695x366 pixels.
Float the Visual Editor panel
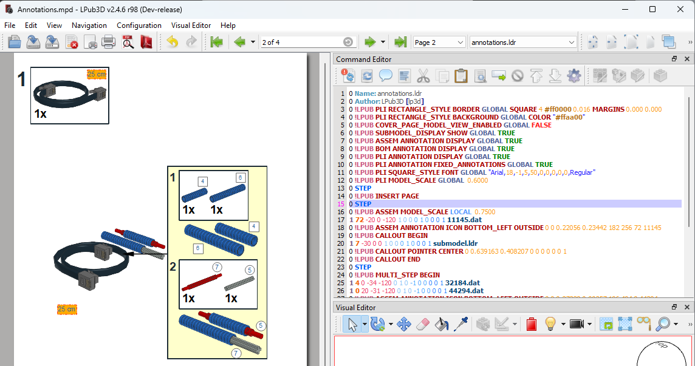tap(674, 307)
